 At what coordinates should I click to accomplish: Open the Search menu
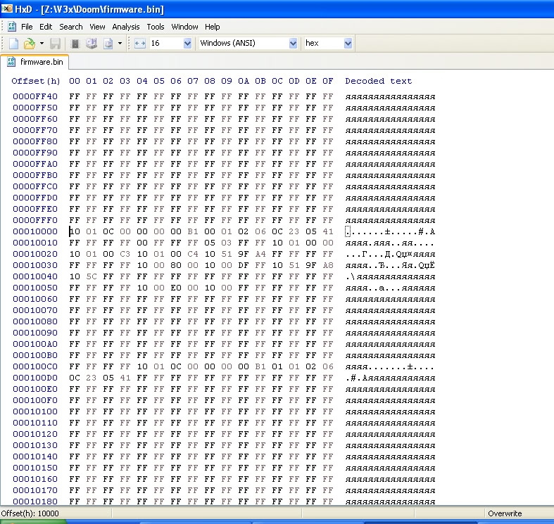click(70, 27)
